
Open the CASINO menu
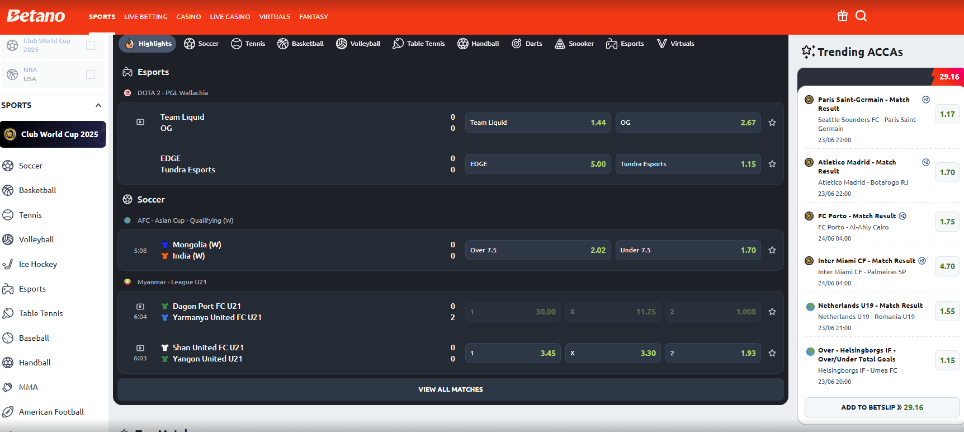(x=188, y=17)
